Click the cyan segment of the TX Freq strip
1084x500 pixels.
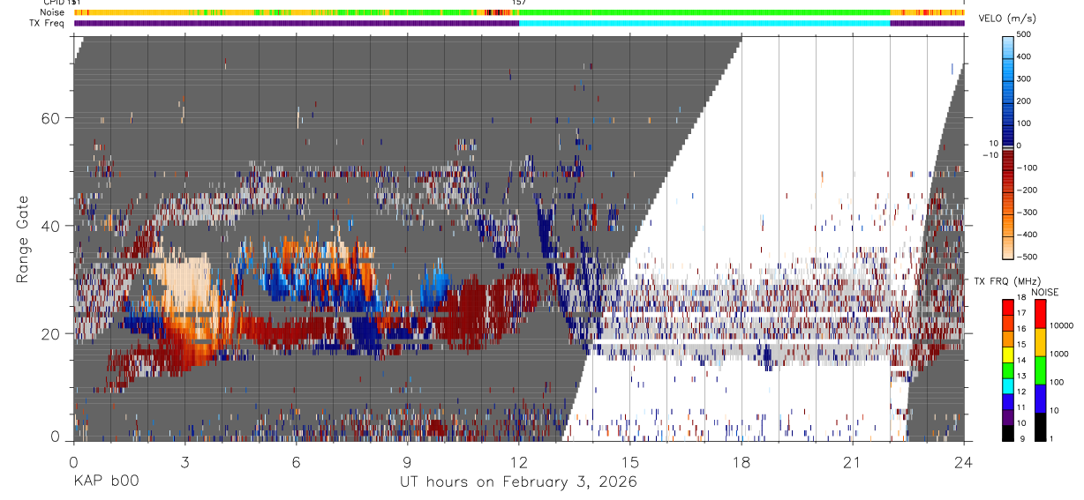(x=704, y=23)
